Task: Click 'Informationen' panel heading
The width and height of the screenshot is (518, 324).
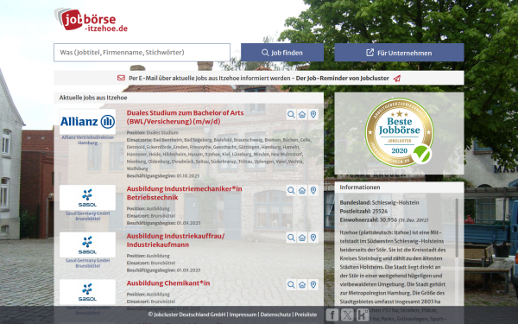Action: coord(360,187)
